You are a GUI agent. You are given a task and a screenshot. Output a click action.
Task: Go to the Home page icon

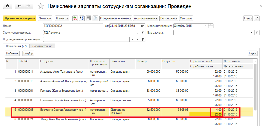[8, 6]
